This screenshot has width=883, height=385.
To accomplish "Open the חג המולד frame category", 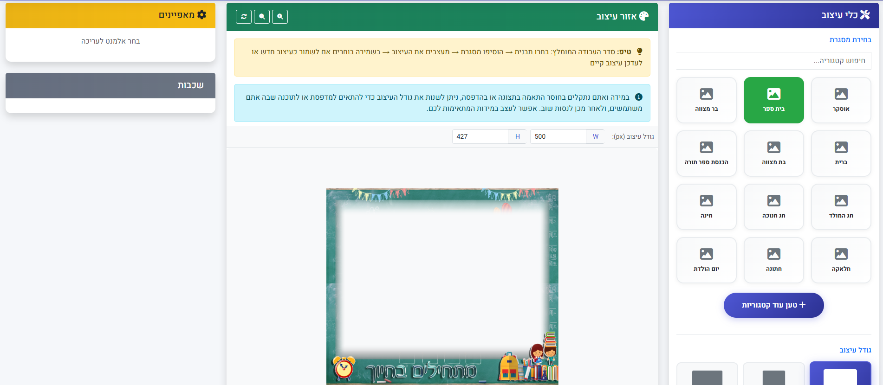I will click(841, 207).
